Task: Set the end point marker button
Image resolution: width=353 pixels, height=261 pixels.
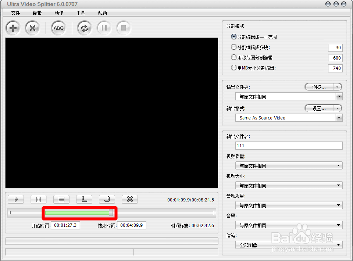Action: 107,199
